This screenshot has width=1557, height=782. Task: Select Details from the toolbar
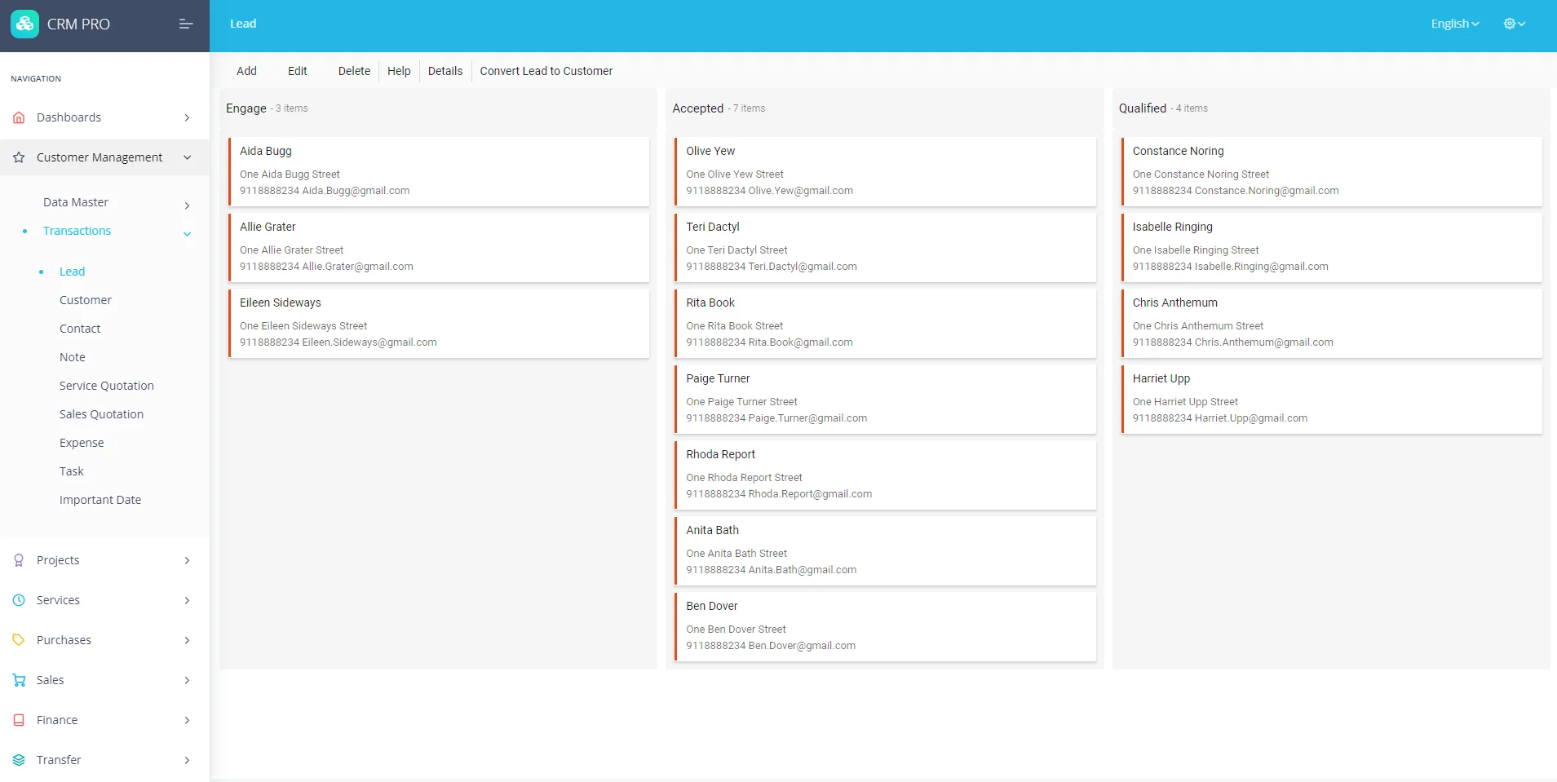click(x=445, y=71)
